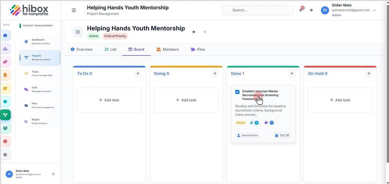Uncheck the Establish Volunteer Mentor task checkbox
This screenshot has height=184, width=389.
(237, 92)
